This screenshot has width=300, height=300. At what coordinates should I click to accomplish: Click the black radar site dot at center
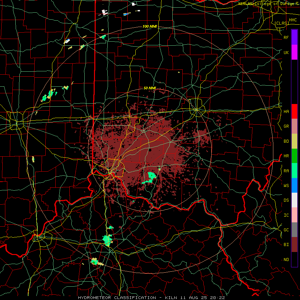150,150
